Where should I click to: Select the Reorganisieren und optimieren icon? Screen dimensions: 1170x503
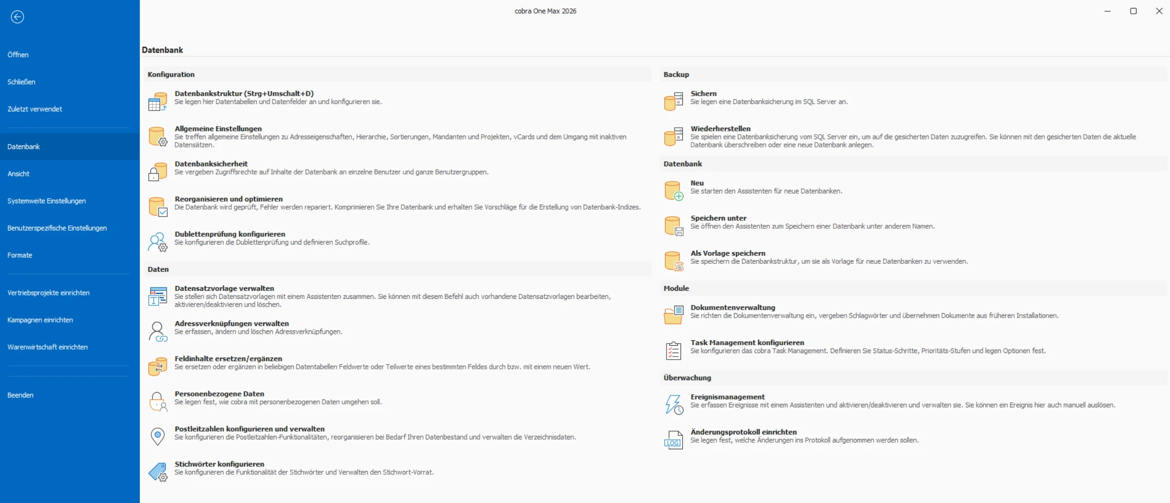[x=157, y=207]
